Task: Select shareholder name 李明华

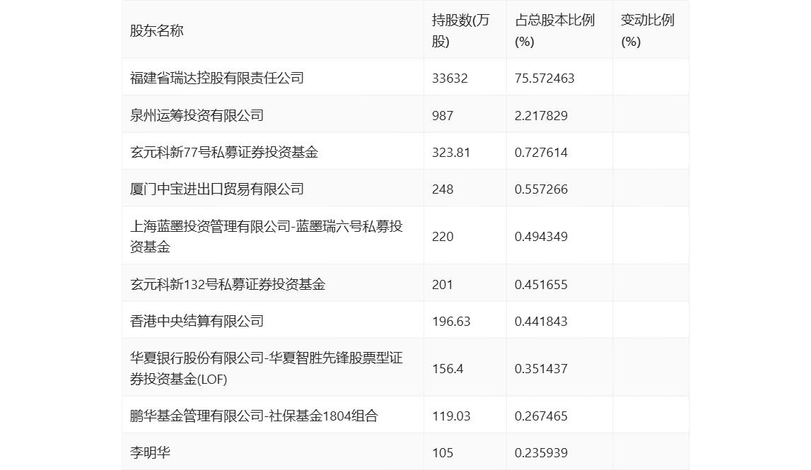Action: tap(150, 452)
